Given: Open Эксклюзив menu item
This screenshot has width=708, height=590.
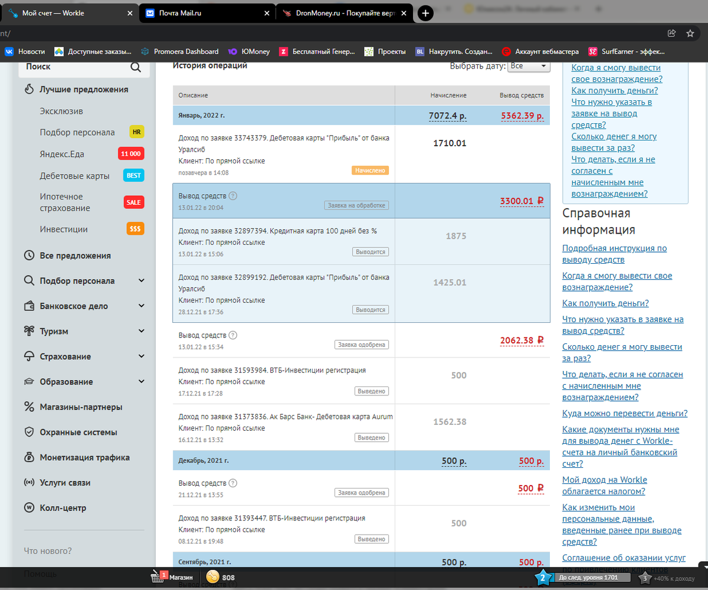Looking at the screenshot, I should click(x=61, y=112).
